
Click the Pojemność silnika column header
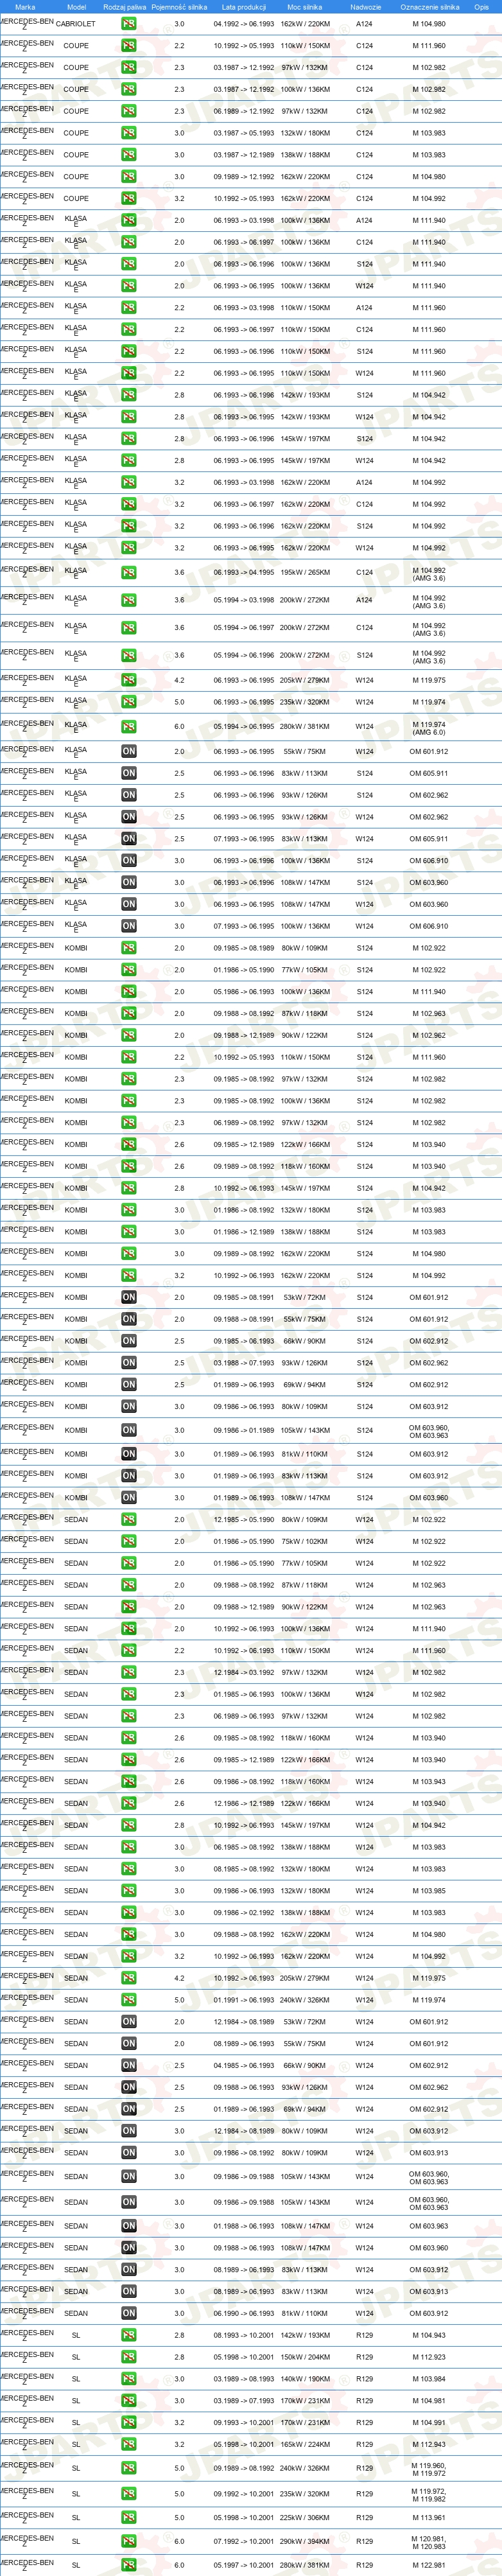pos(180,7)
